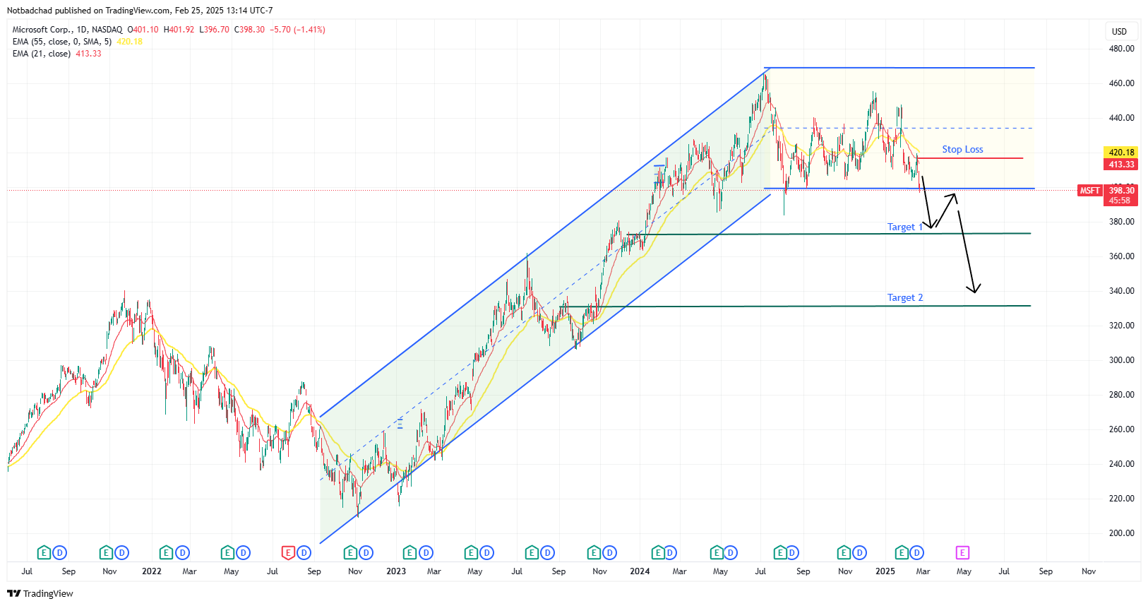Click the TradingView logo
This screenshot has width=1148, height=606.
tap(40, 593)
